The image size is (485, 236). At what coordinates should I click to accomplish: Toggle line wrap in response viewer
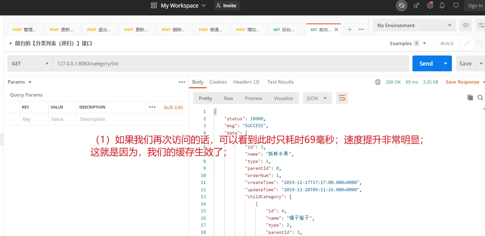[x=342, y=98]
